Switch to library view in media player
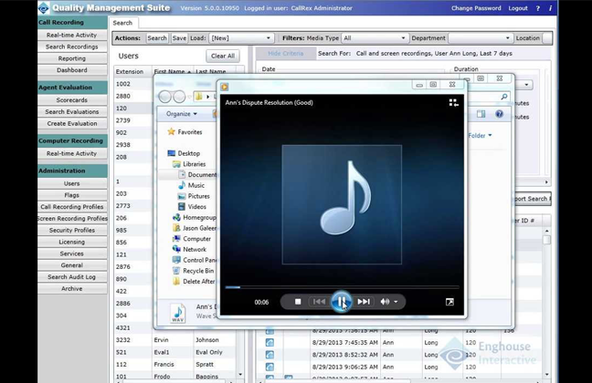Screen dimensions: 592x383 pyautogui.click(x=454, y=102)
